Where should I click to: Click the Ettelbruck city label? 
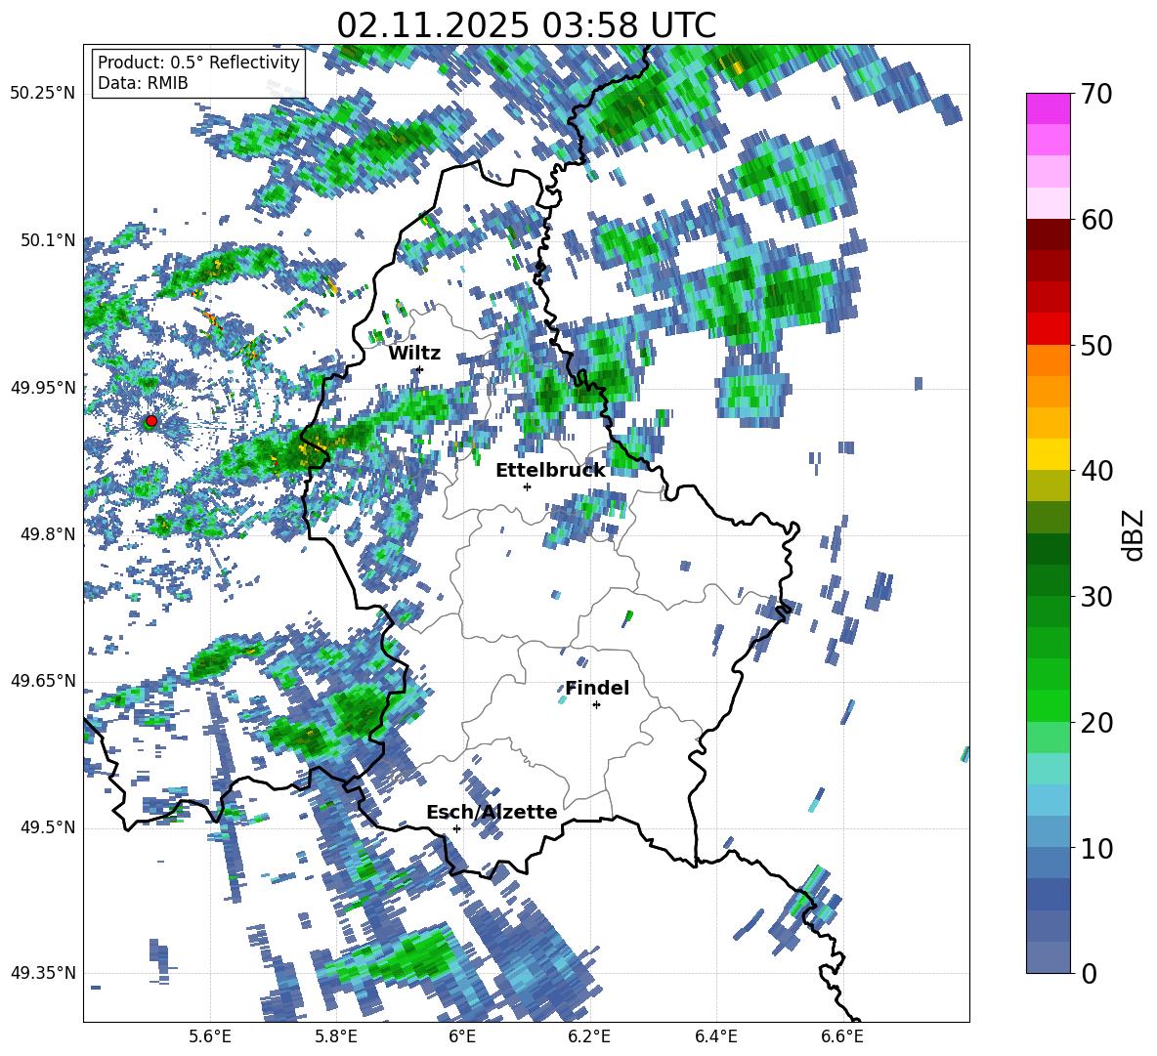[550, 471]
